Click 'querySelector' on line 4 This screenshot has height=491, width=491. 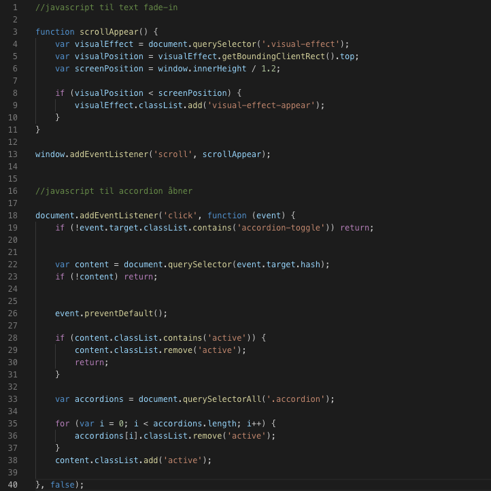click(224, 44)
